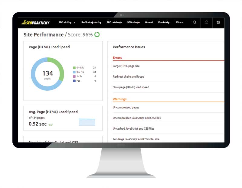Open Reálné výsledky menu item
The image size is (242, 188).
(x=91, y=22)
